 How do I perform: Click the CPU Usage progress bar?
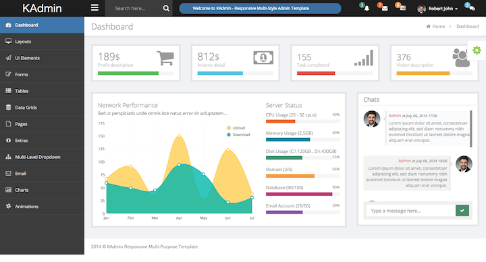coord(302,121)
